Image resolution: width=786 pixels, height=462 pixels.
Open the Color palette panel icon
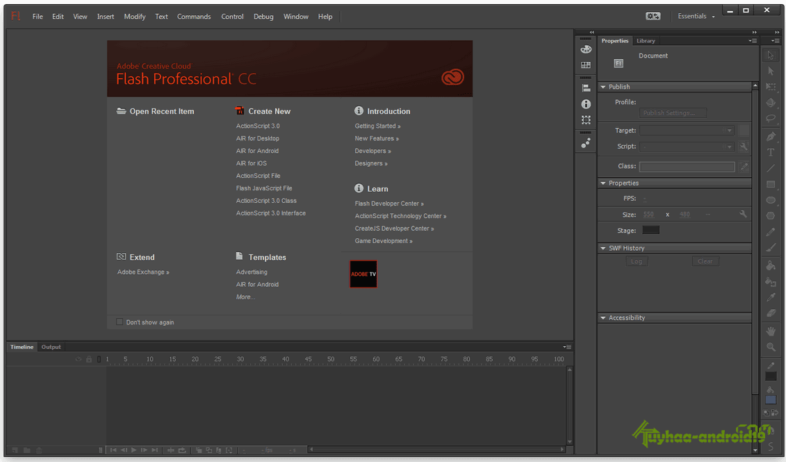pos(586,49)
